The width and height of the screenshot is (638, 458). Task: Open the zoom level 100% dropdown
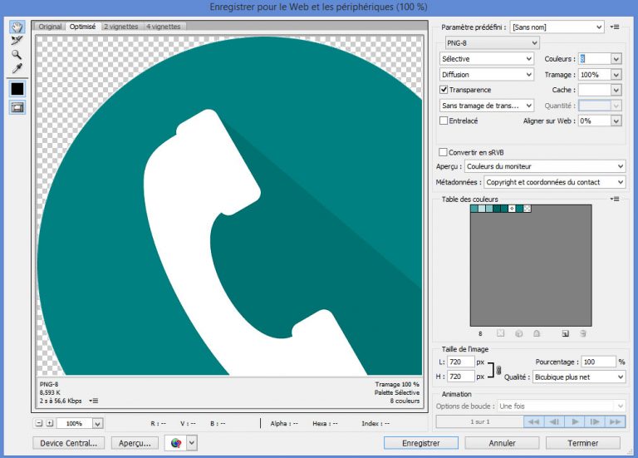click(x=97, y=424)
